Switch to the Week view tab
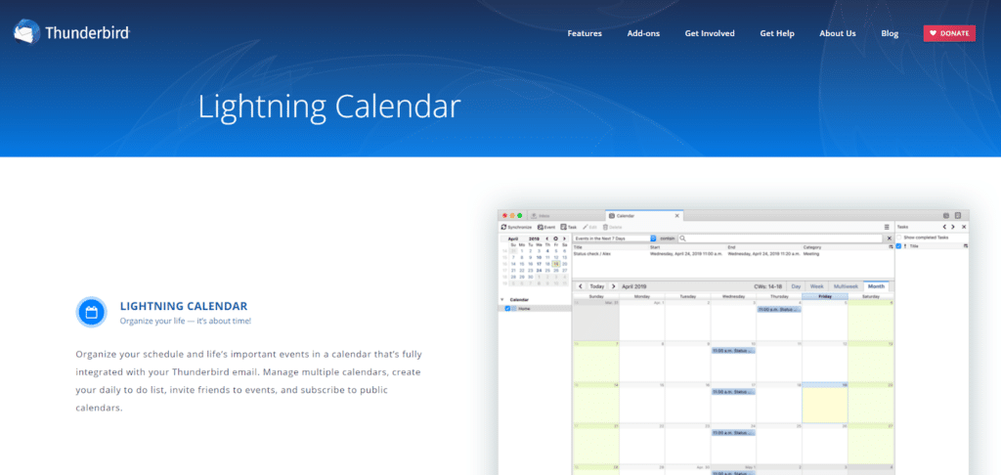Screen dimensions: 1001x475 [816, 286]
